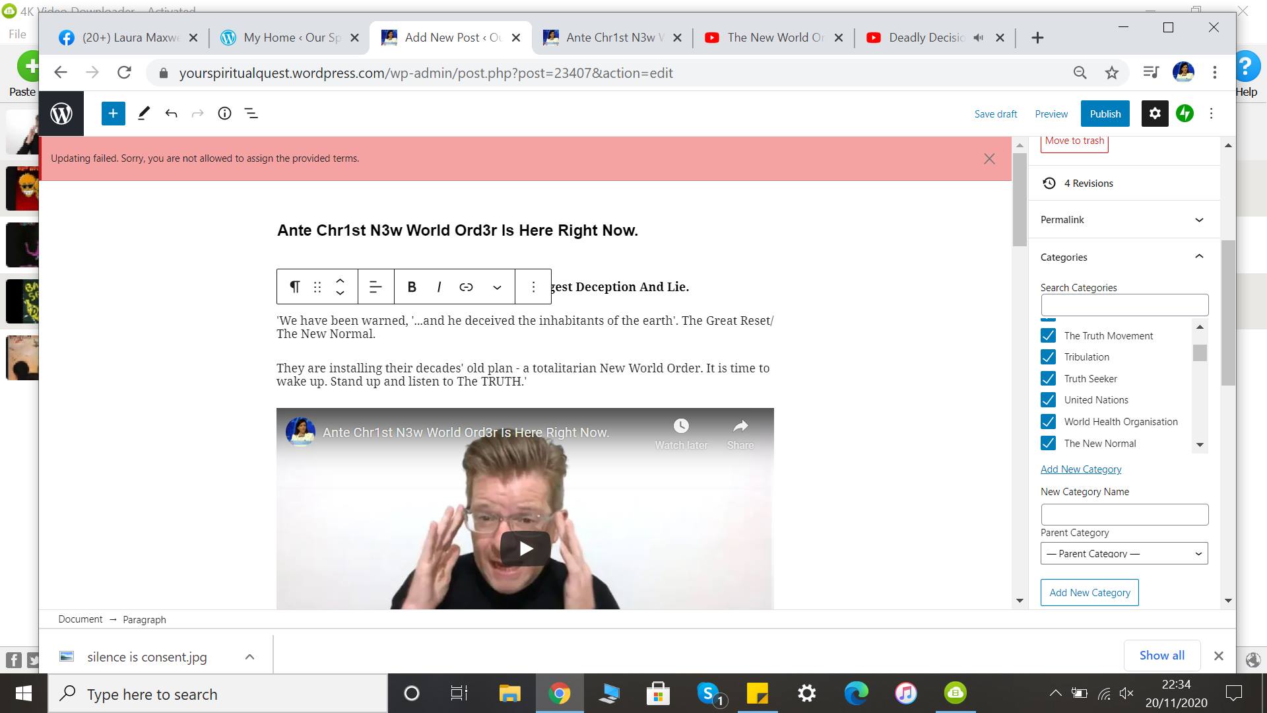
Task: Click the Undo arrow in editor toolbar
Action: [171, 114]
